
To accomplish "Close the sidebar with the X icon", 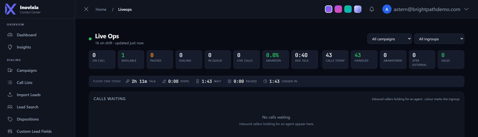I will [86, 9].
